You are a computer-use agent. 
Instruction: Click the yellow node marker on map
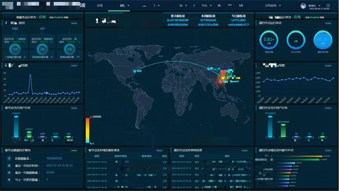tap(223, 78)
